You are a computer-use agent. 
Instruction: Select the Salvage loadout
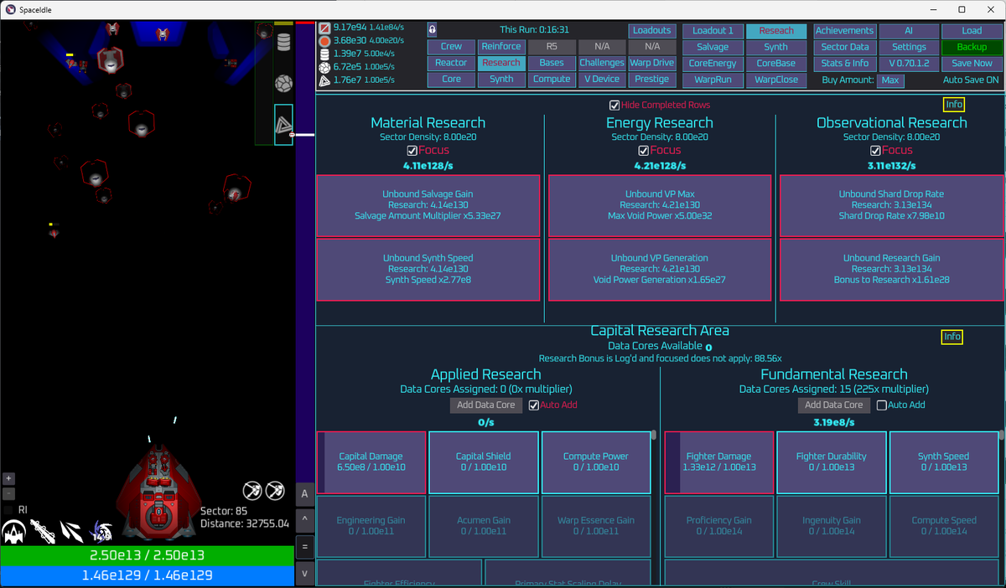(x=713, y=47)
